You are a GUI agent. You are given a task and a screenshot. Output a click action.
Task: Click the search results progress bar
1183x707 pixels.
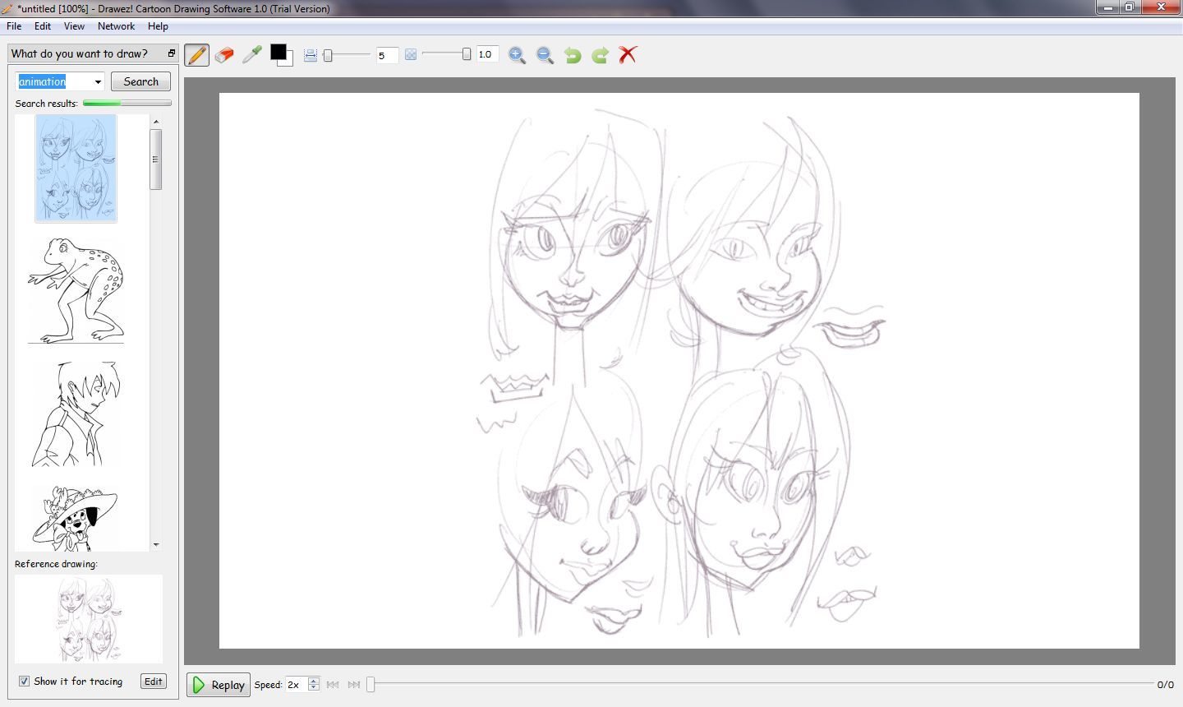(127, 104)
